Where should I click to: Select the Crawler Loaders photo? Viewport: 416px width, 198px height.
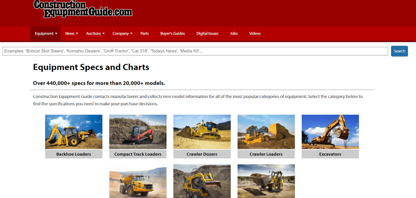point(266,132)
